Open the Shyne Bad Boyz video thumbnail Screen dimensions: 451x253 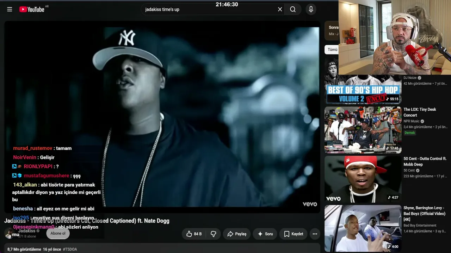(363, 228)
